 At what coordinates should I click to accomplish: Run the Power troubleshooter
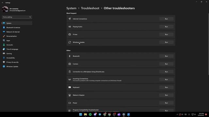166,103
